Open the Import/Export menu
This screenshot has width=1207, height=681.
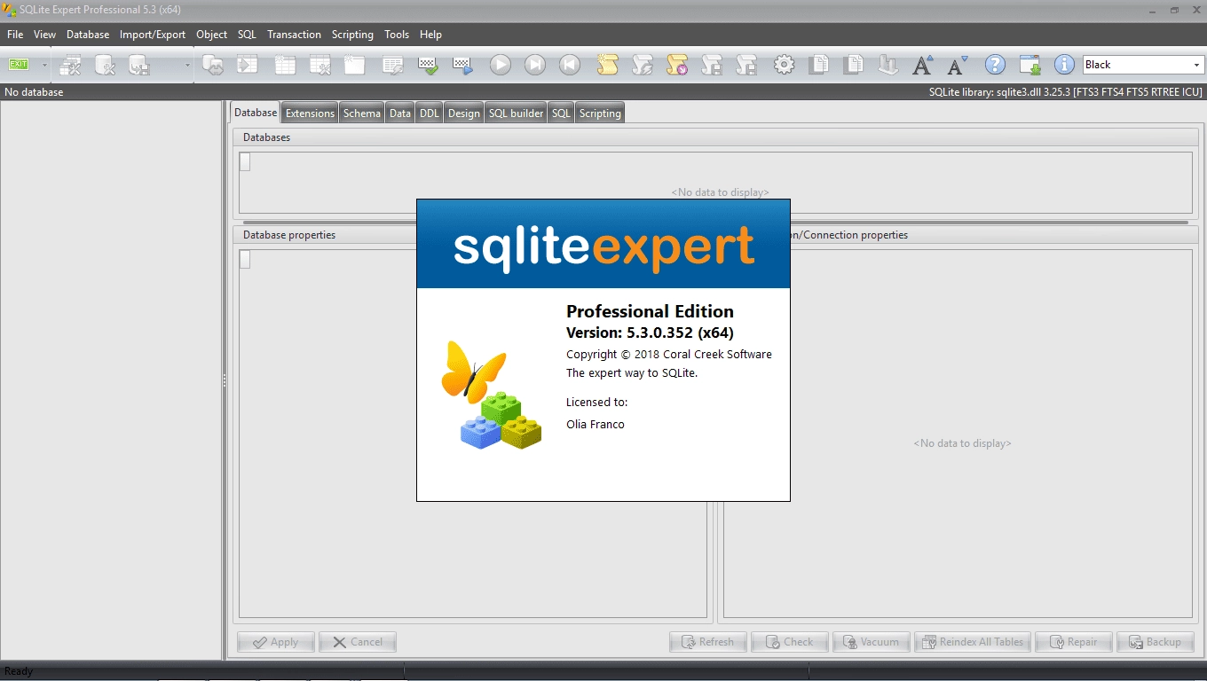pyautogui.click(x=153, y=35)
